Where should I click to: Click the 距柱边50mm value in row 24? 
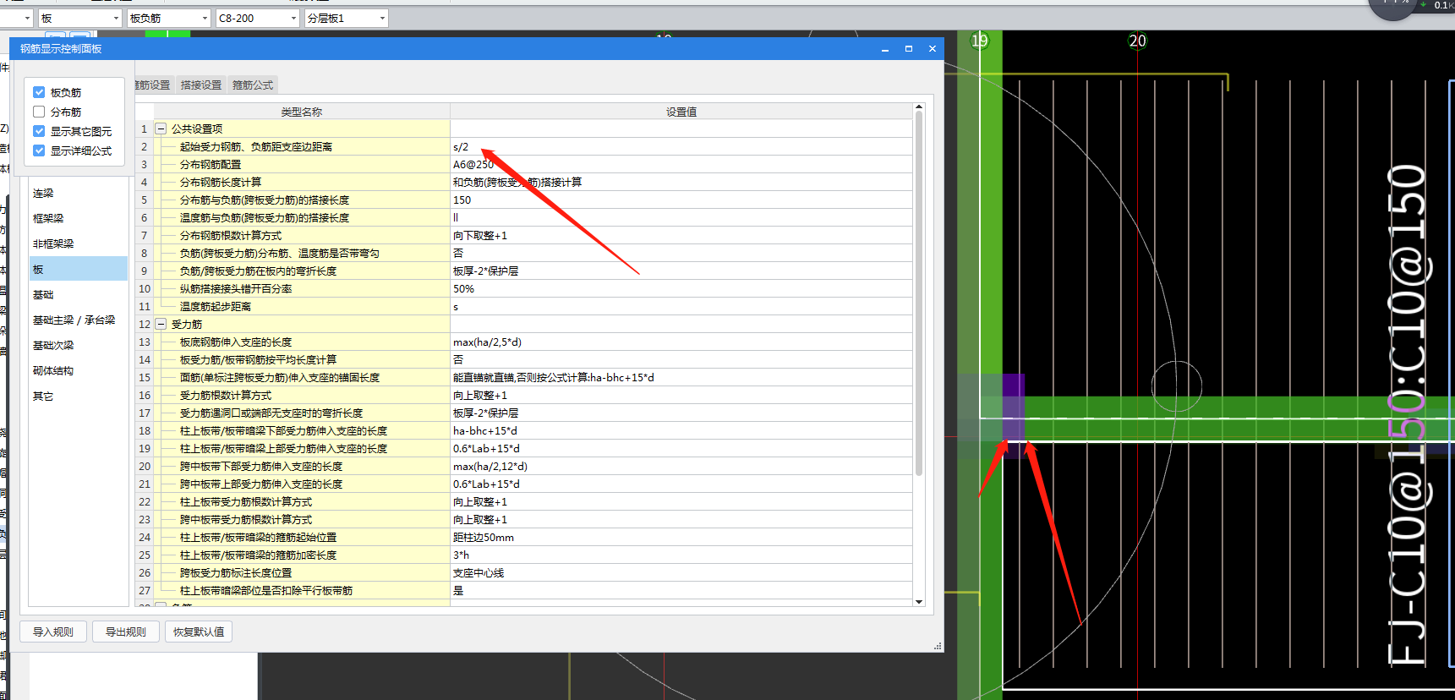681,537
